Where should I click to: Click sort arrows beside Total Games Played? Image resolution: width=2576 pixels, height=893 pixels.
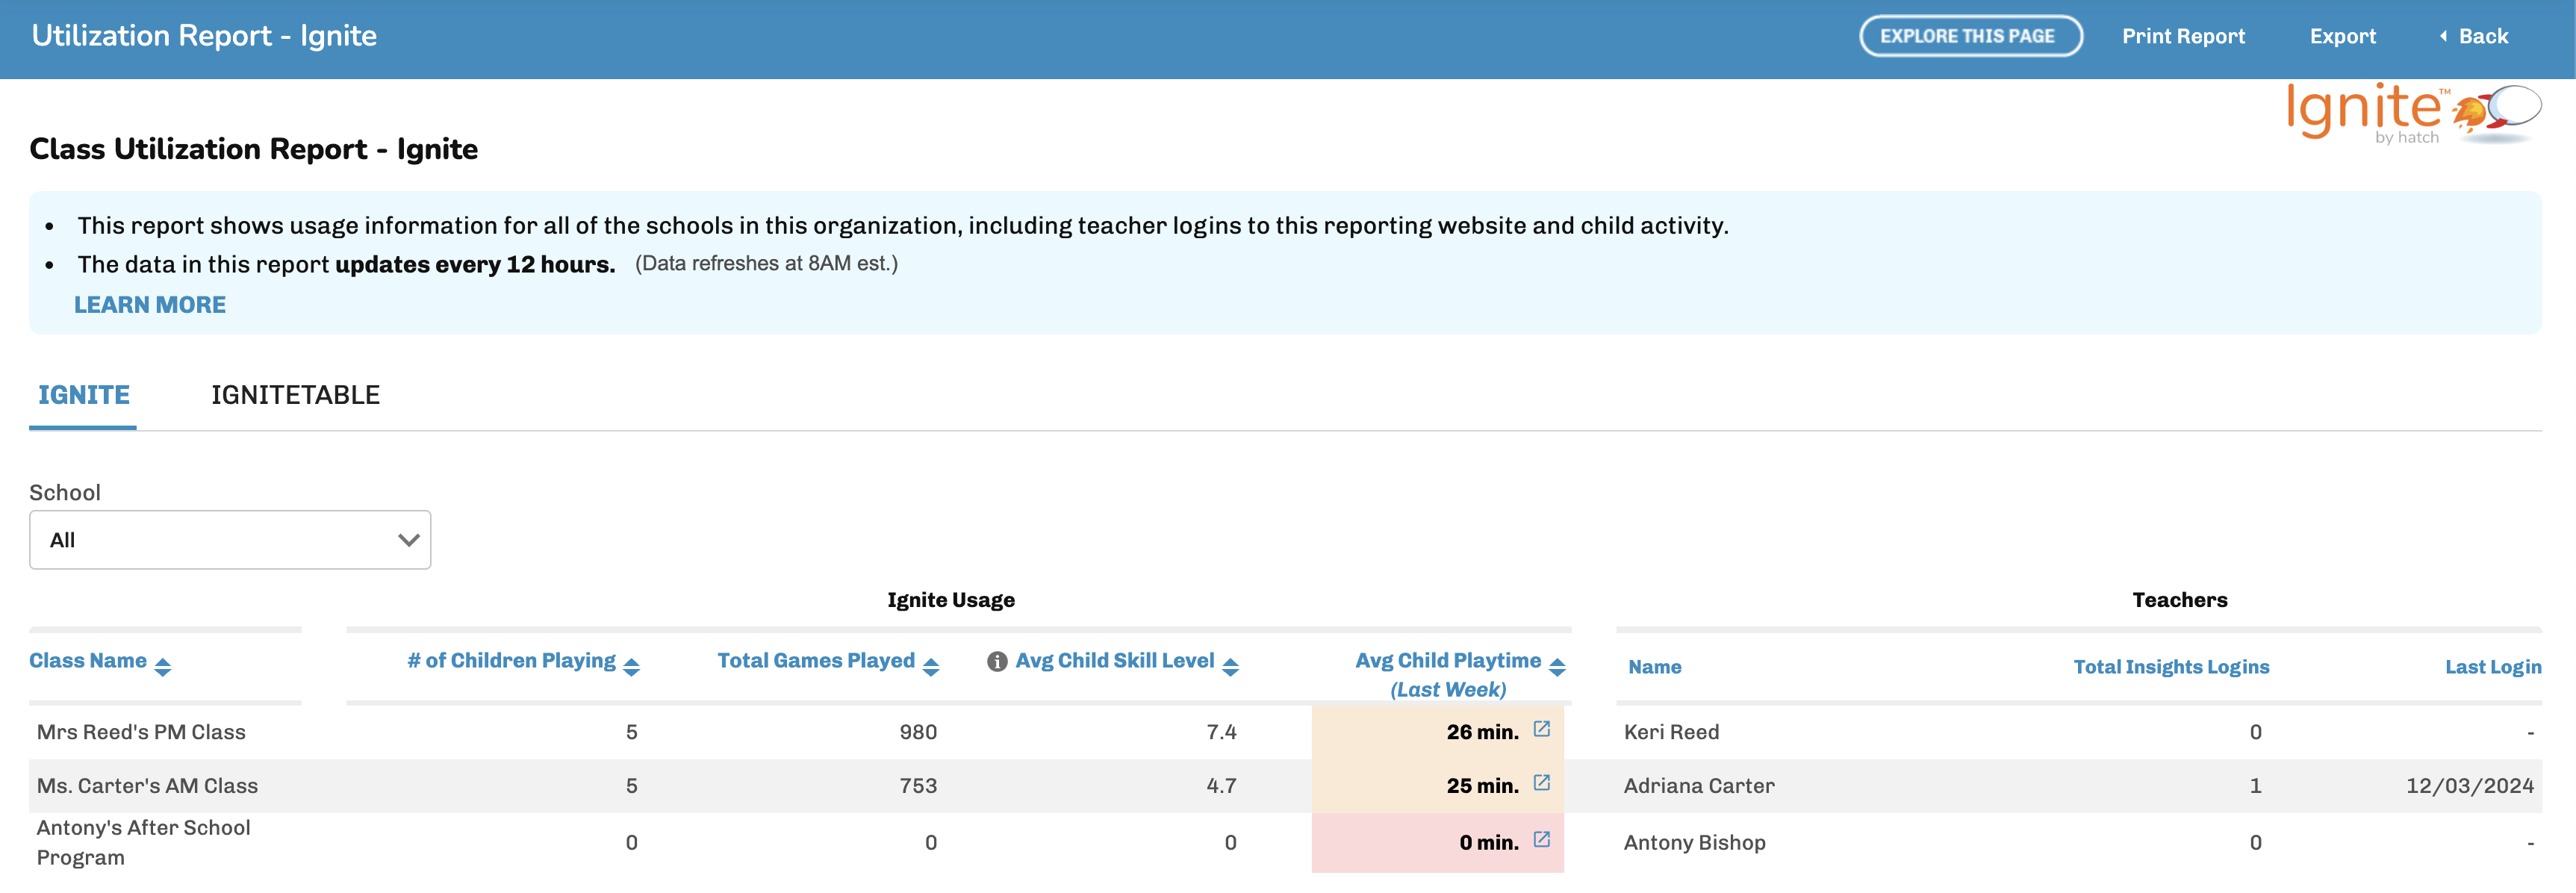click(931, 667)
